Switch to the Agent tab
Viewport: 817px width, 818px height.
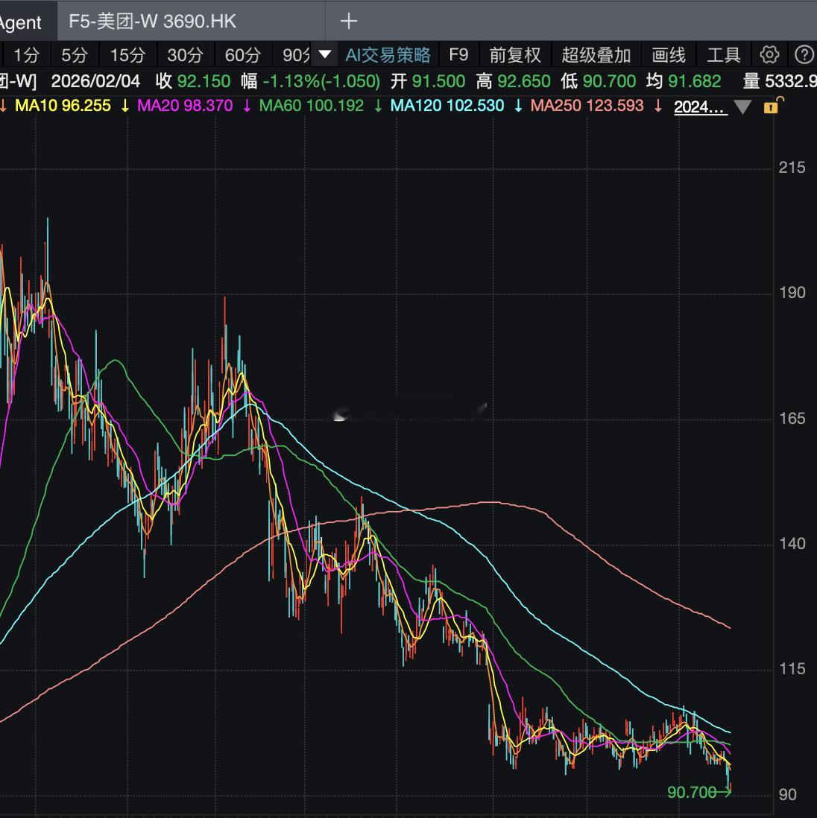(x=21, y=22)
